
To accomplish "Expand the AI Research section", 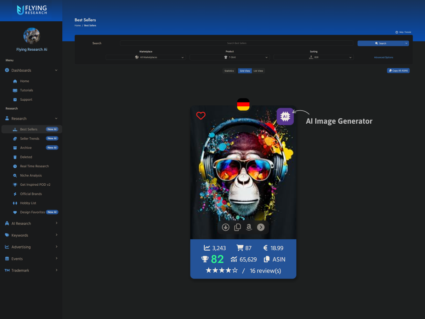I will click(31, 224).
